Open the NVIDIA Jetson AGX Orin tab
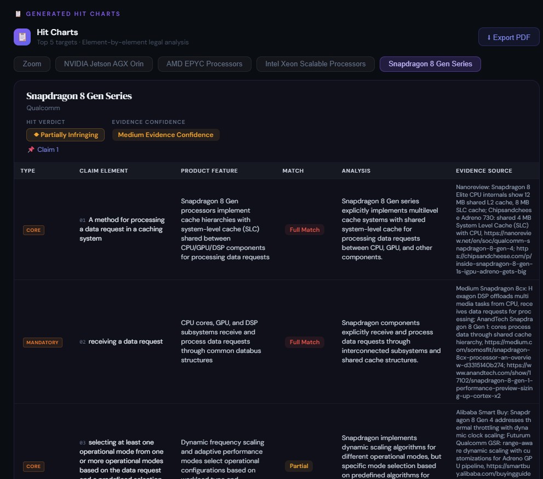543x479 pixels. pos(104,64)
